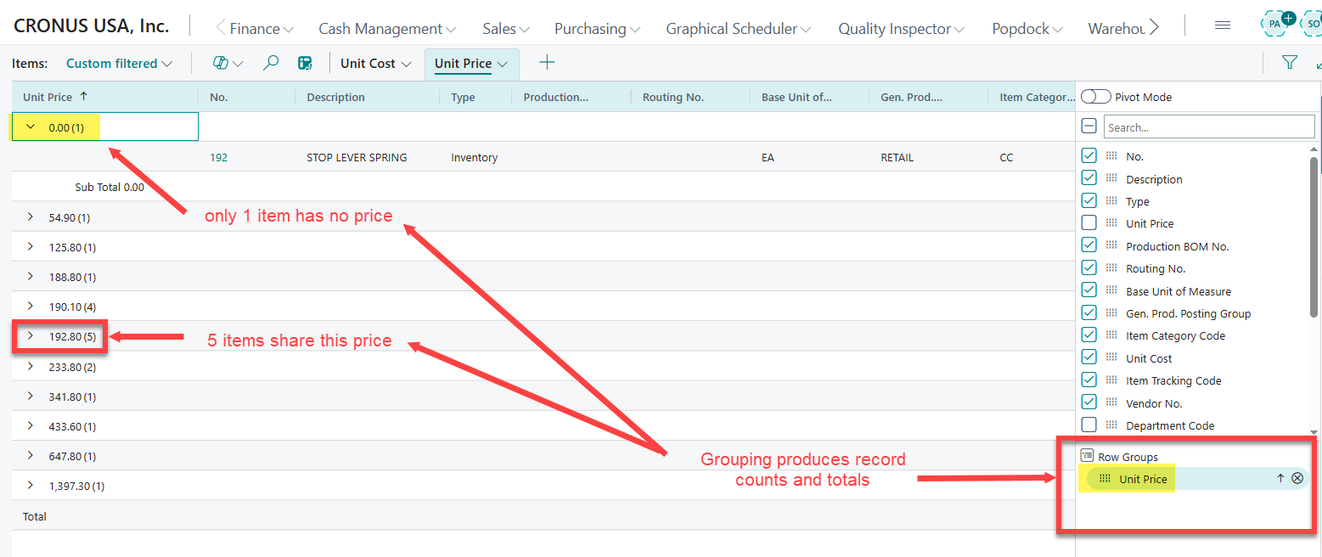Click the collapse-all icon beside the field search box
Screen dimensions: 1322x557
click(x=1089, y=125)
